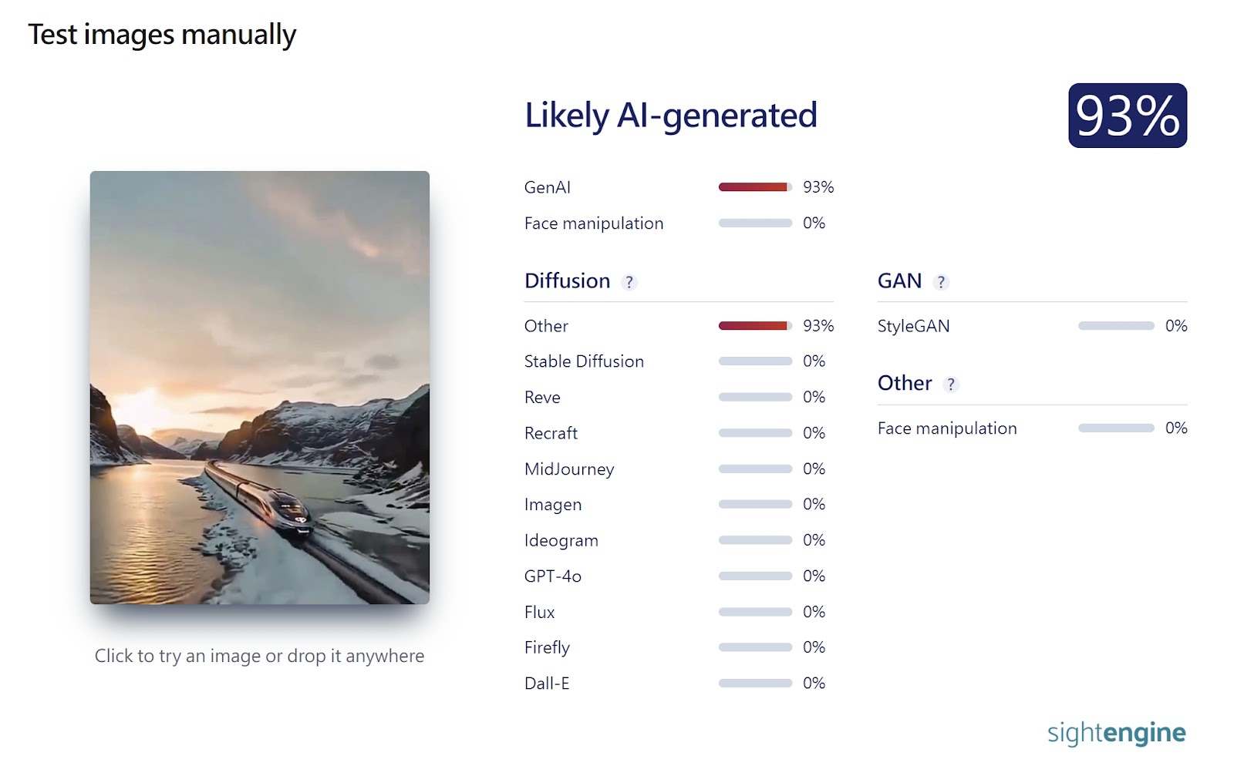Click the Stable Diffusion score bar
The width and height of the screenshot is (1234, 776).
click(x=754, y=361)
